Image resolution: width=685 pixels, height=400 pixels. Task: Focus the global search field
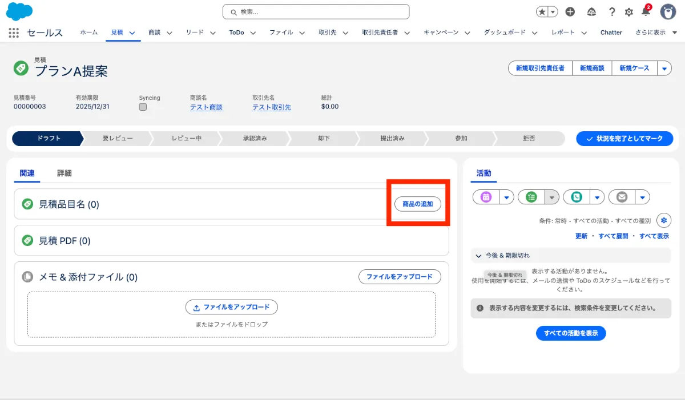point(316,11)
